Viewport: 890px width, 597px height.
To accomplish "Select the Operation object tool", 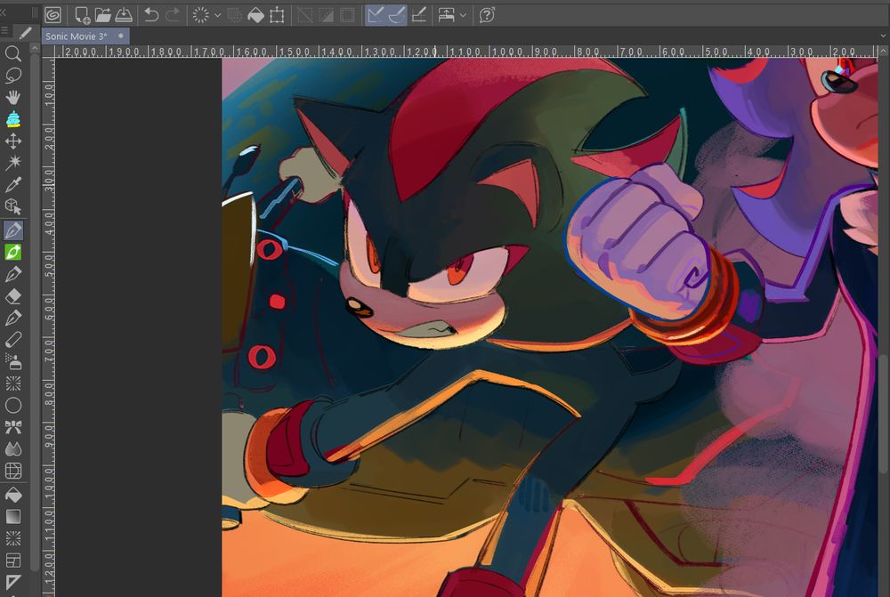I will click(x=13, y=206).
